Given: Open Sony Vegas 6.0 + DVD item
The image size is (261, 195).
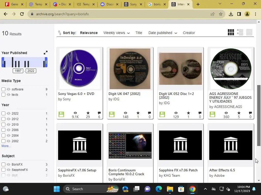Looking at the screenshot, I should 76,94.
